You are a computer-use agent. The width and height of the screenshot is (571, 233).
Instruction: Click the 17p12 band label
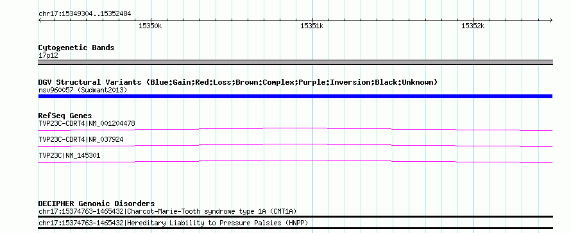pyautogui.click(x=48, y=56)
